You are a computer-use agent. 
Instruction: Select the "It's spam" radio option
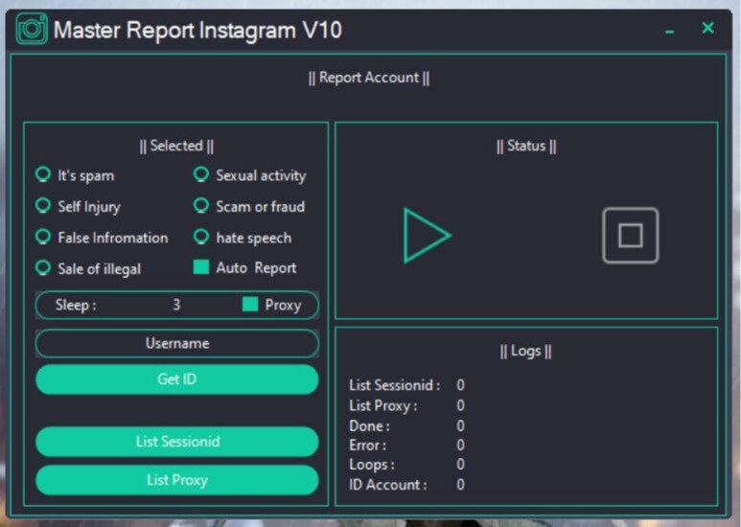43,174
